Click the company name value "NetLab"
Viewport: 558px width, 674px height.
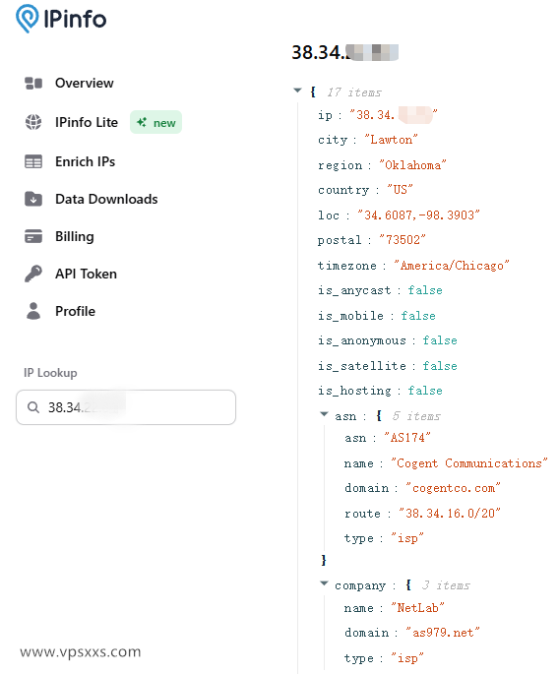coord(417,608)
